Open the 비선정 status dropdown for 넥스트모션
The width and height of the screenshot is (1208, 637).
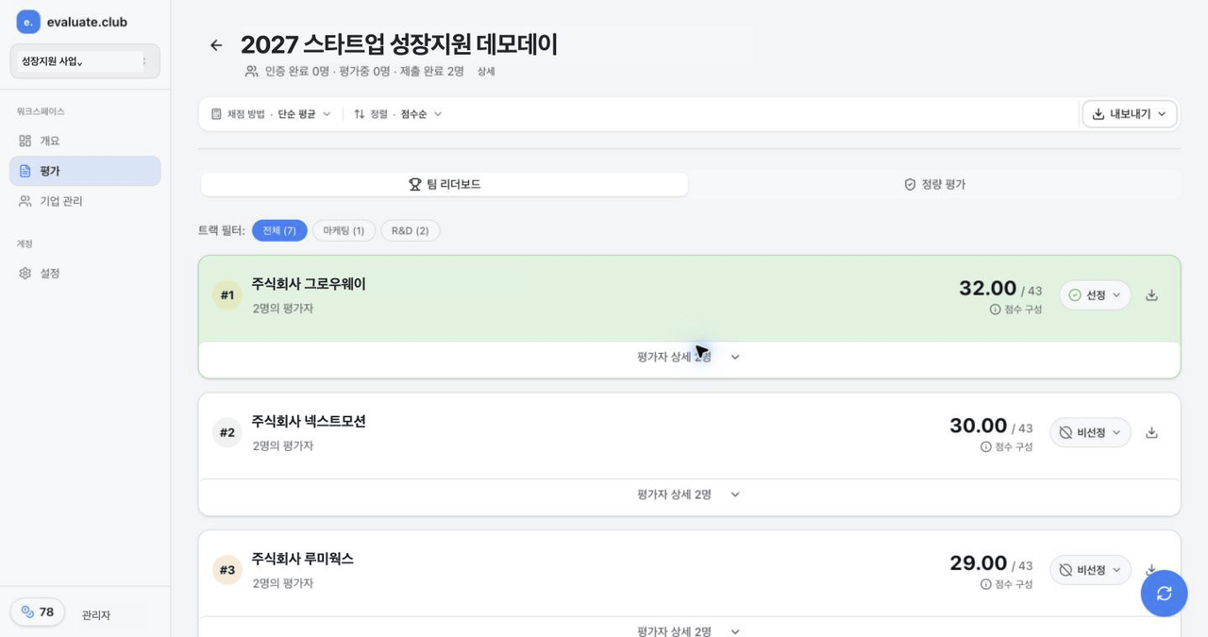point(1090,433)
